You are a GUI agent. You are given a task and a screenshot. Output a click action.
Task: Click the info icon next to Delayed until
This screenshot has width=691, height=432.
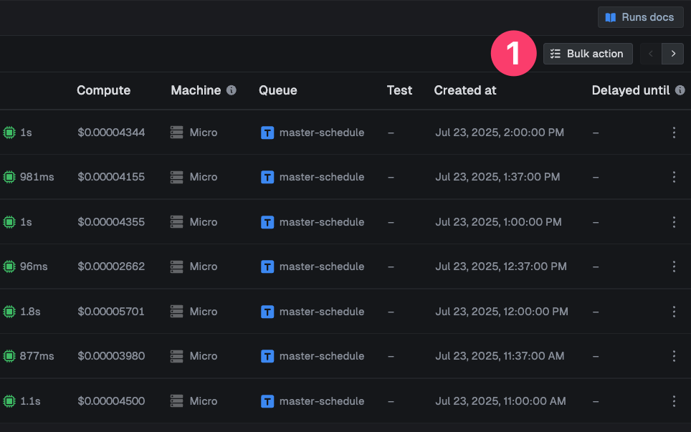tap(680, 90)
